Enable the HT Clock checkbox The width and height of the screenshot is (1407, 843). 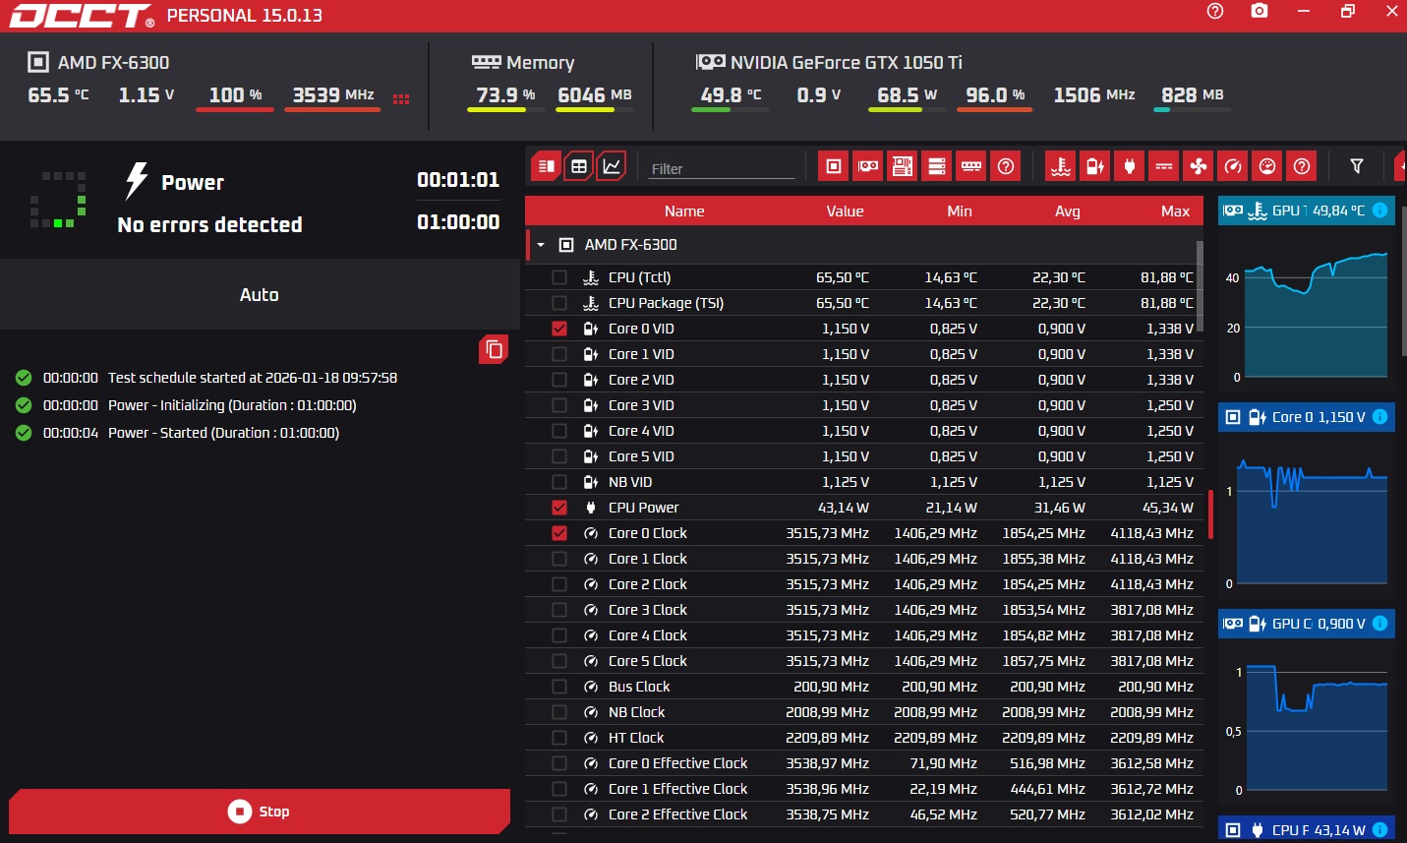pos(559,738)
